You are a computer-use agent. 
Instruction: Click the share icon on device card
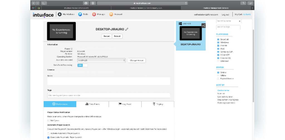click(x=203, y=26)
